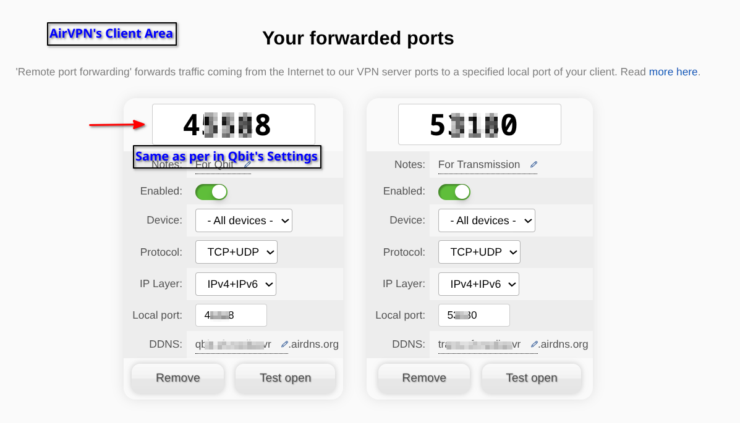The width and height of the screenshot is (740, 423).
Task: Open Device dropdown in the left port card
Action: coord(244,220)
